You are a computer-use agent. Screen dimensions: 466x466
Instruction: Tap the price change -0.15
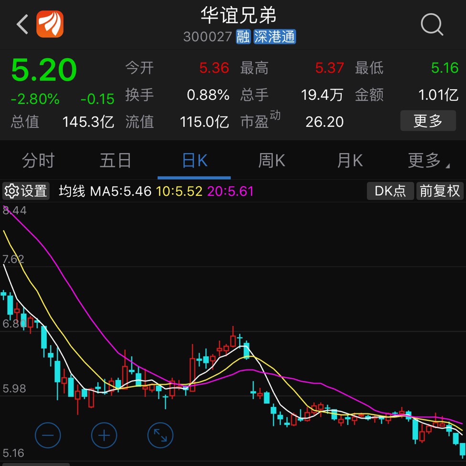pos(97,99)
